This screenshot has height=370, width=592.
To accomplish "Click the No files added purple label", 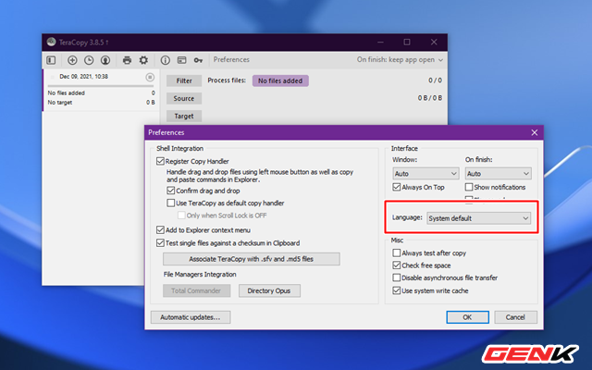I will pyautogui.click(x=280, y=80).
